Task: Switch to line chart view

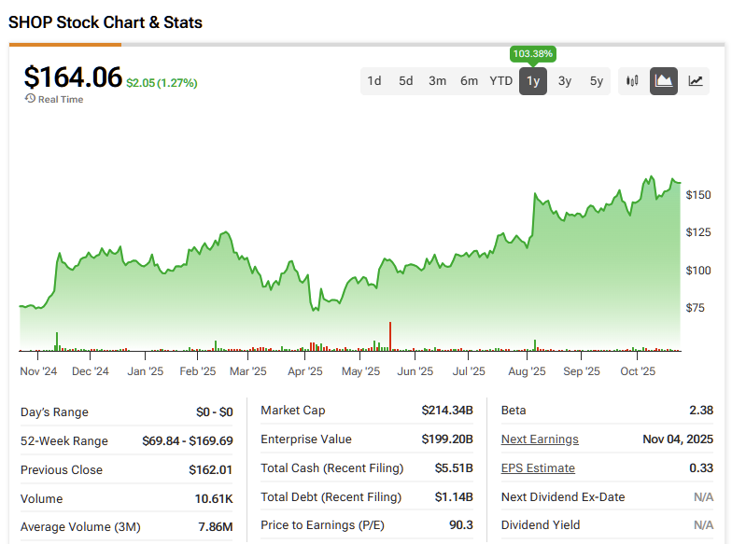Action: [696, 81]
